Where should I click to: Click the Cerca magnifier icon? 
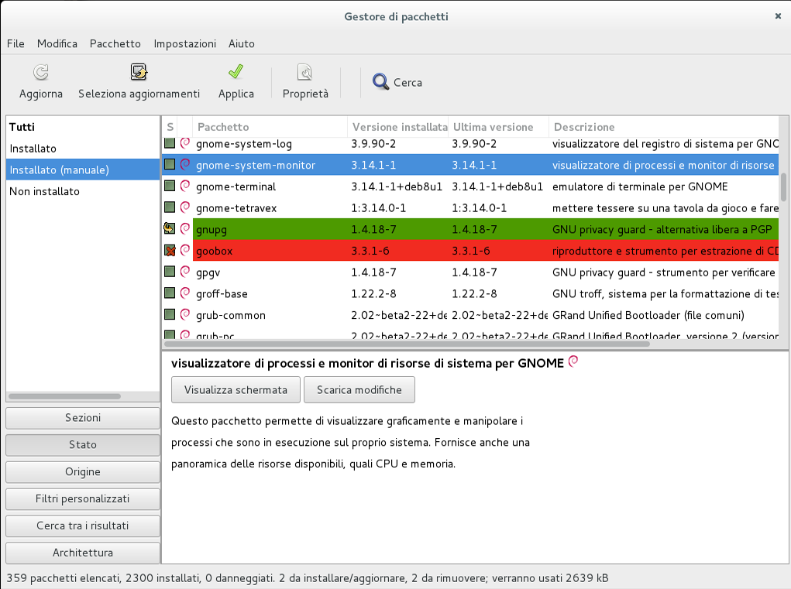380,82
